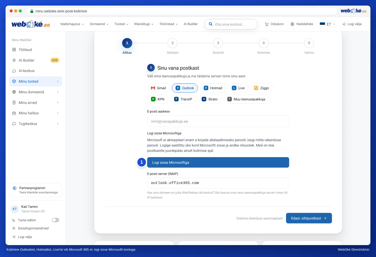Image resolution: width=376 pixels, height=257 pixels.
Task: Open the Tööriistad dropdown menu
Action: click(x=168, y=24)
